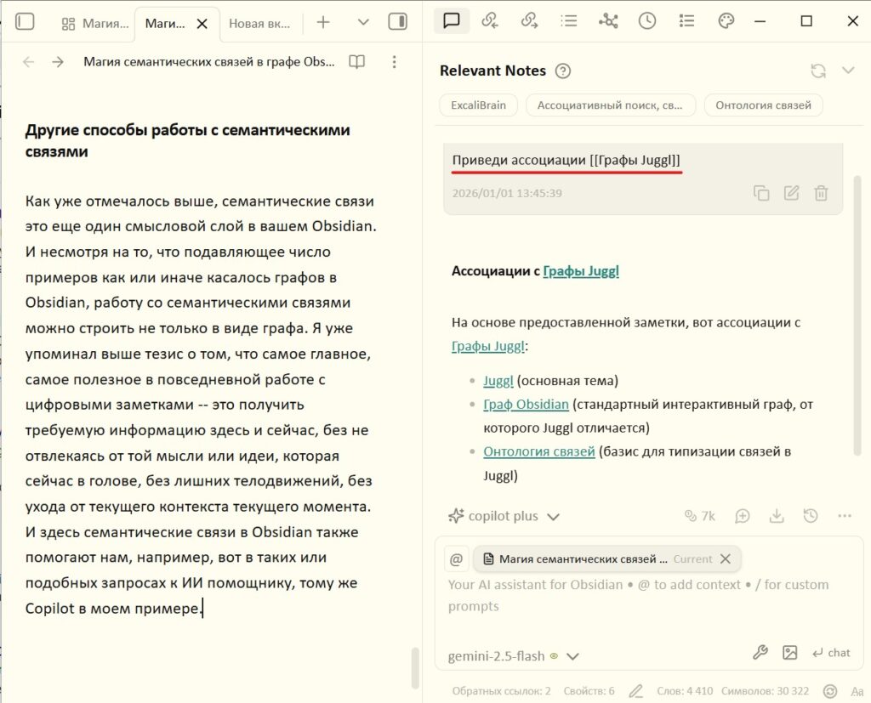Delete the saved prompt with trash icon
871x703 pixels.
tap(820, 193)
